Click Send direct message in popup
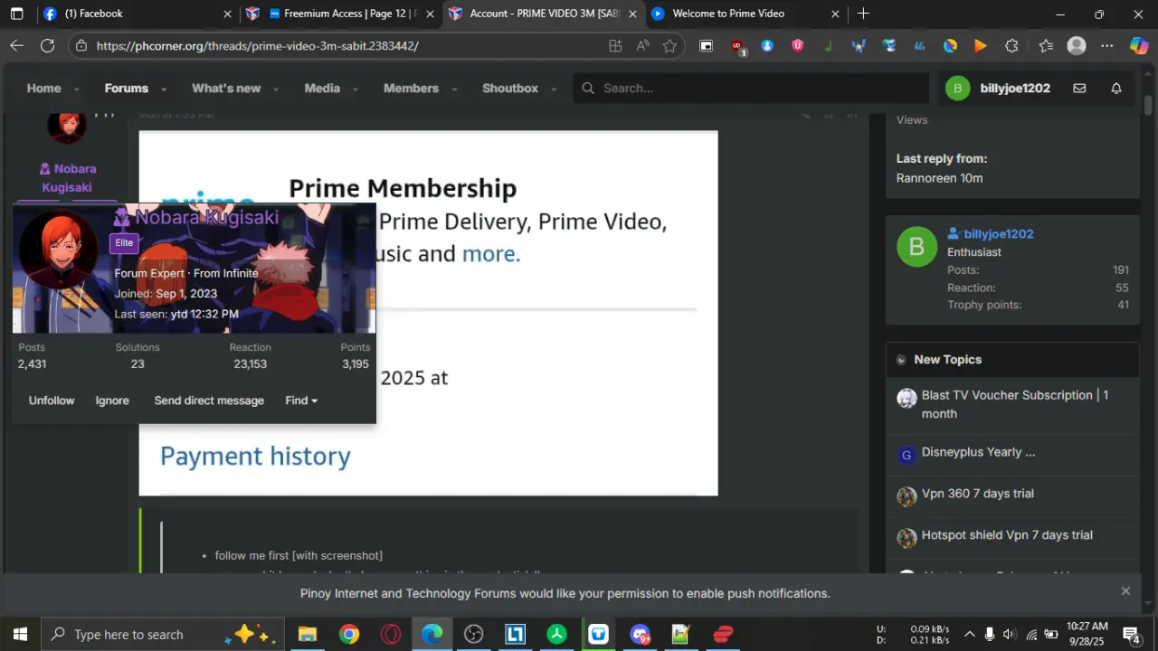Viewport: 1158px width, 651px height. pos(209,401)
